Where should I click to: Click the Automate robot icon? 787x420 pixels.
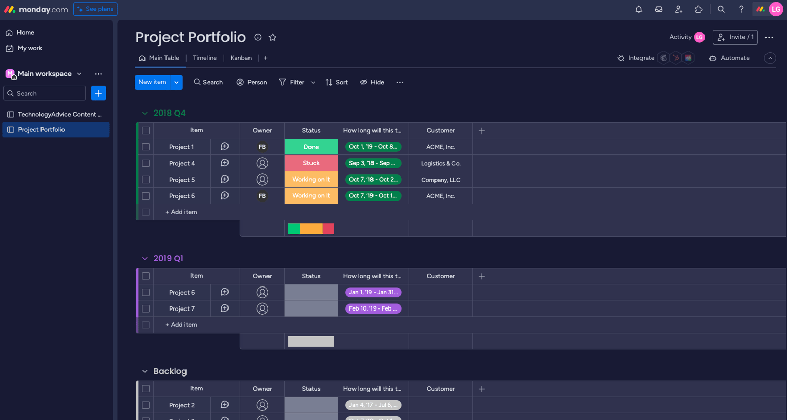pos(712,58)
